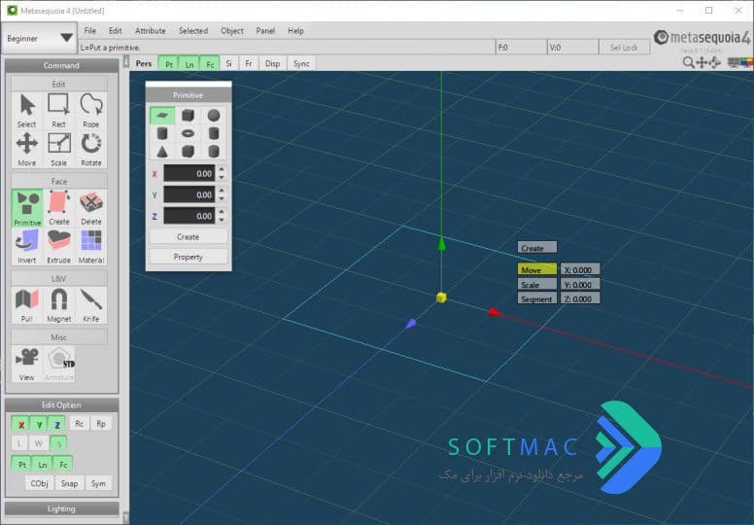Collapse the L&V section header
This screenshot has height=525, width=754.
(x=59, y=279)
